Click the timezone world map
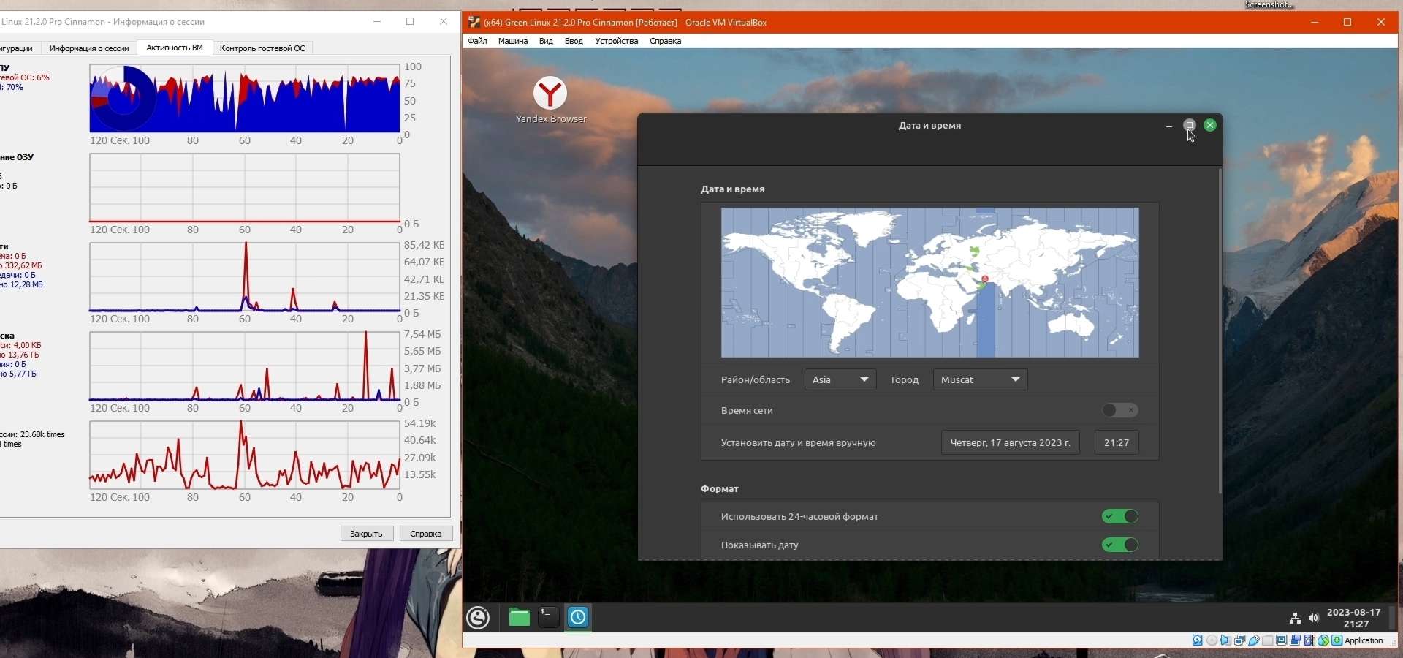 pyautogui.click(x=929, y=282)
